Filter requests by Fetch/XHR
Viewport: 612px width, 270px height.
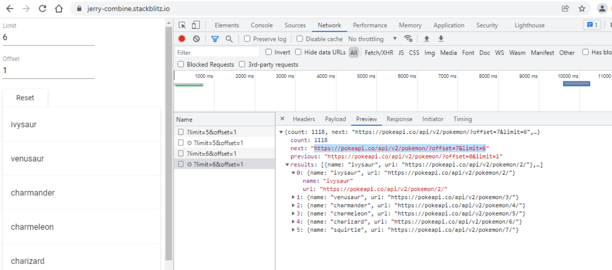379,53
